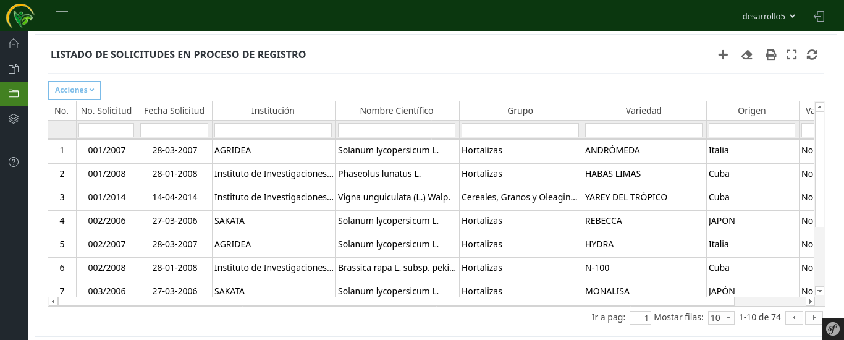Sort by the Fecha Solicitud column header
This screenshot has height=340, width=844.
(174, 111)
